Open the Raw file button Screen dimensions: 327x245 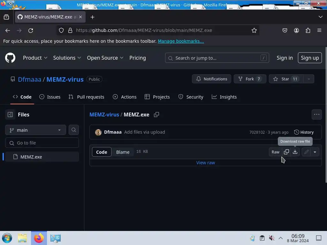(276, 152)
